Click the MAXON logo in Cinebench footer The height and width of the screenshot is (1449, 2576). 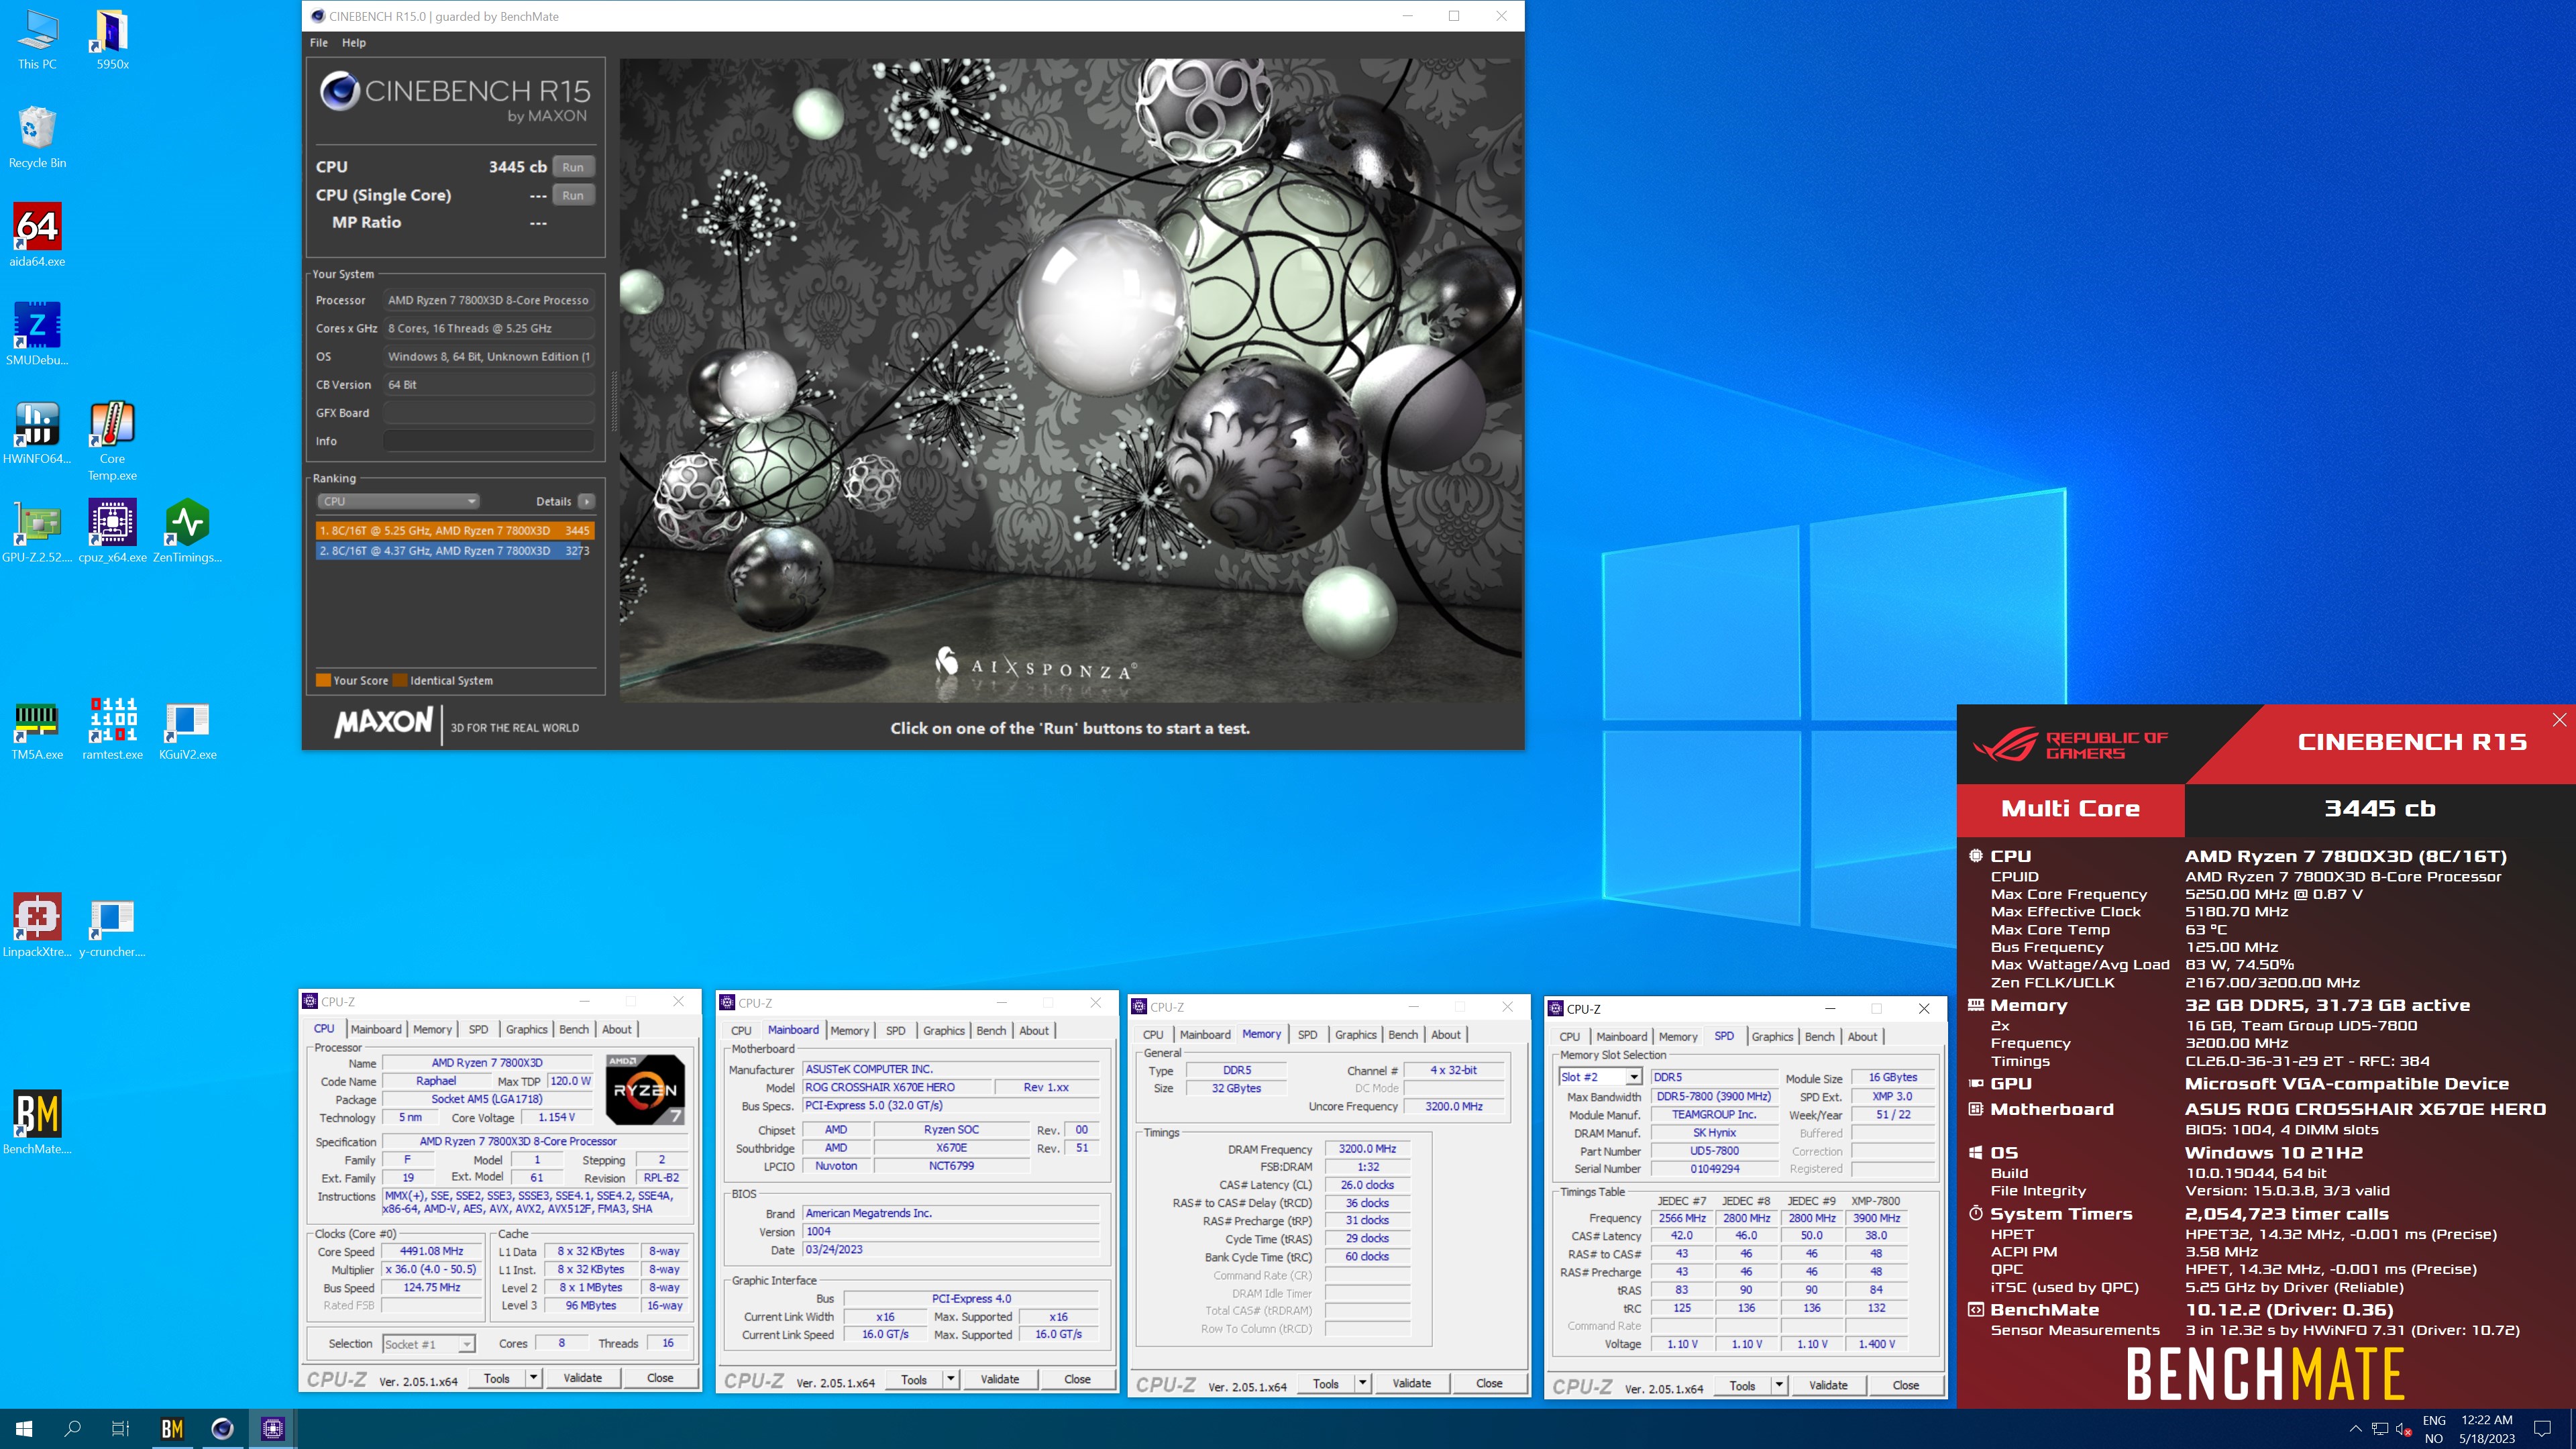tap(384, 722)
